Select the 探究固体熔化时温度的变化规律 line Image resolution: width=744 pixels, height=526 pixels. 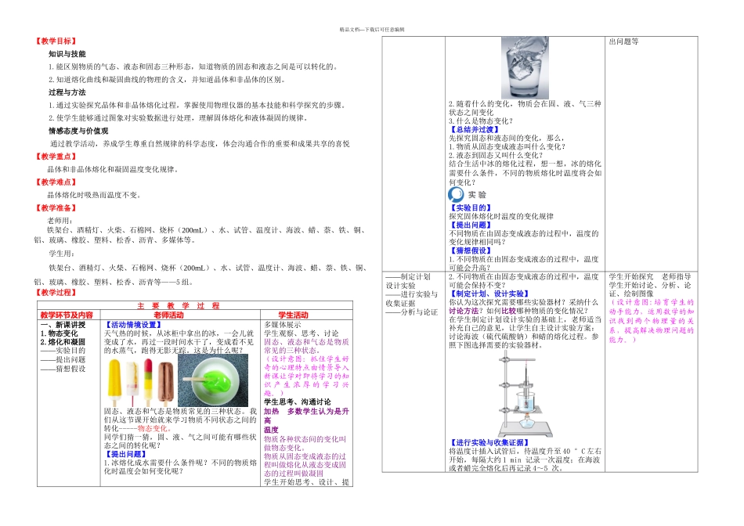(501, 217)
